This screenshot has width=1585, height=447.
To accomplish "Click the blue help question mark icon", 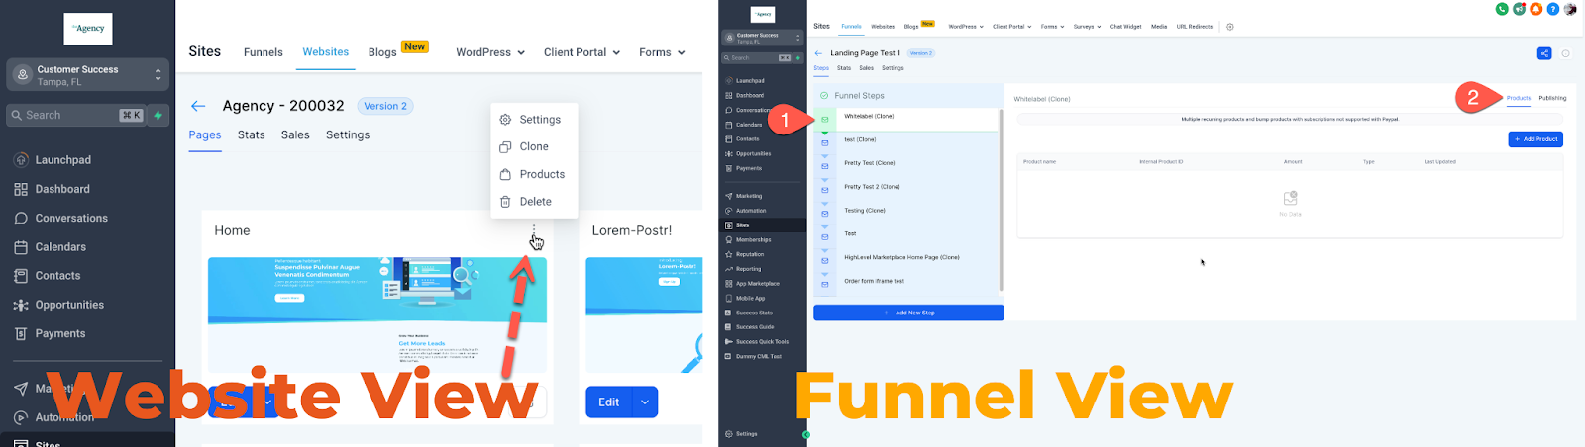I will coord(1552,9).
